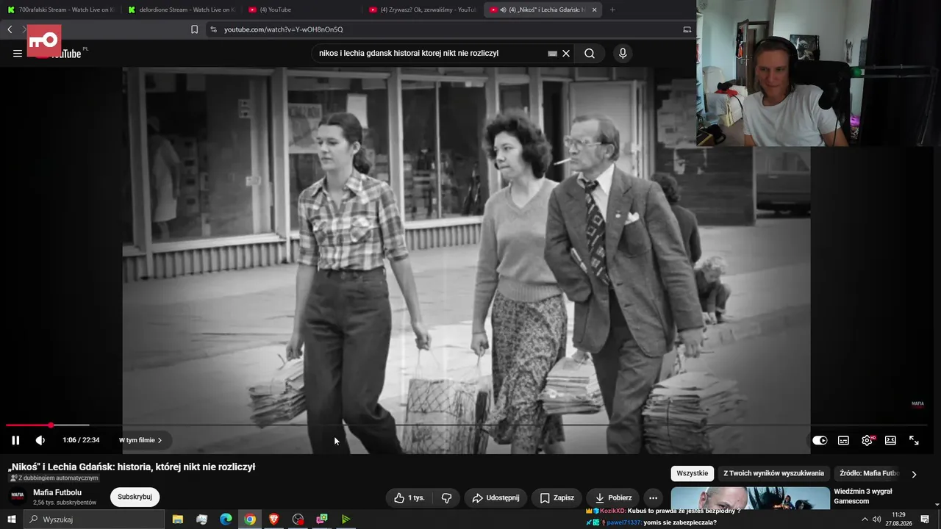Screen dimensions: 941x529
Task: Open the Mafia Futbolu channel name link
Action: 57,492
